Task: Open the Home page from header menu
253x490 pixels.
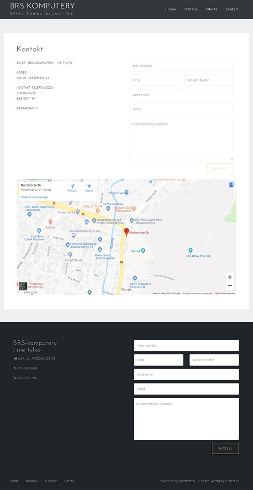Action: 171,9
